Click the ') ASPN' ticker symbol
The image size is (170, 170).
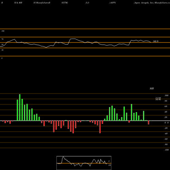[x=112, y=3]
